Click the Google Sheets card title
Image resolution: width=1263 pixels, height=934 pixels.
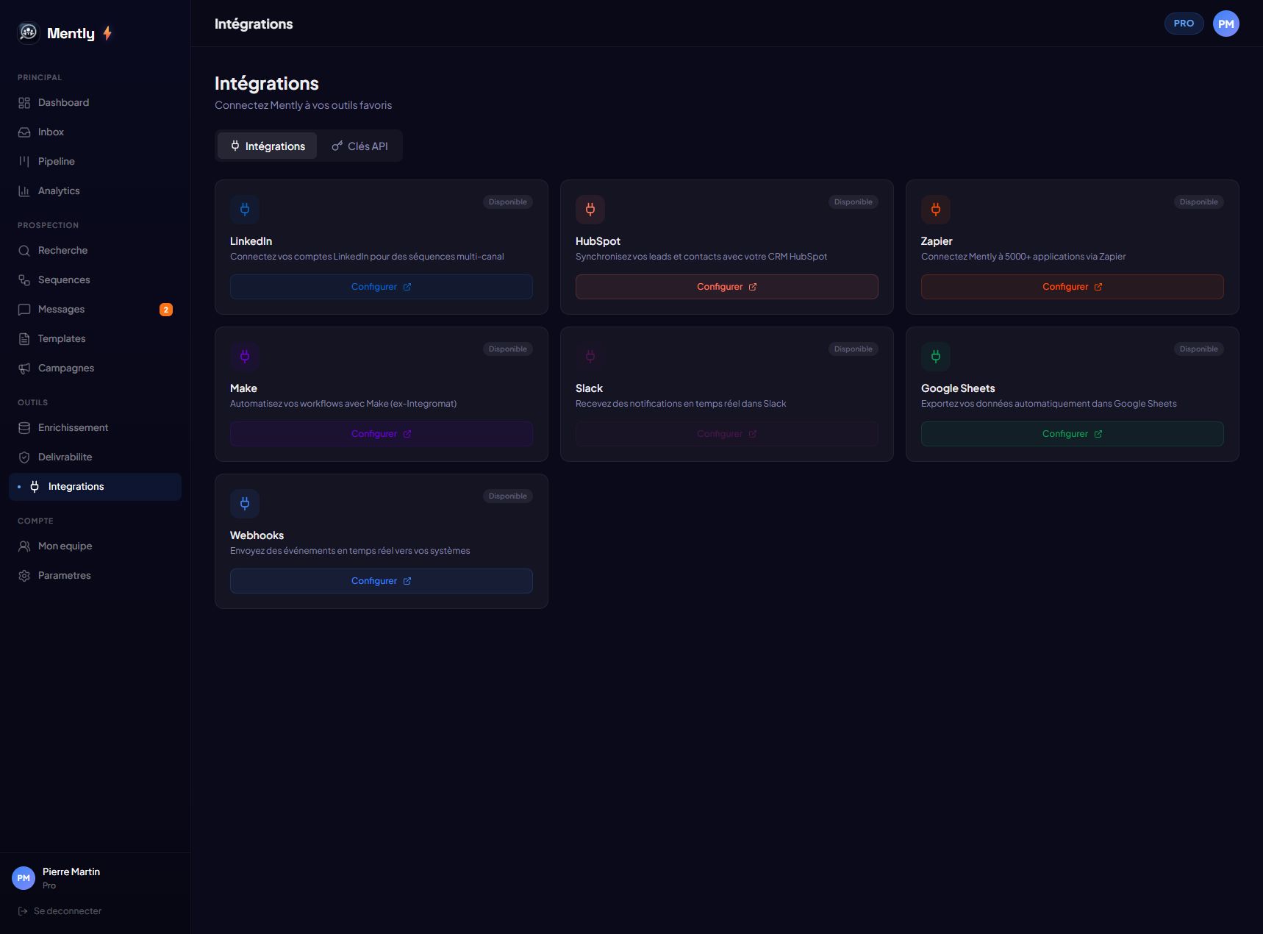pyautogui.click(x=958, y=388)
